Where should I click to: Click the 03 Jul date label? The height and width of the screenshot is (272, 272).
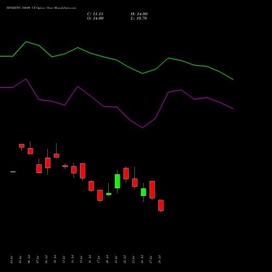click(x=20, y=259)
